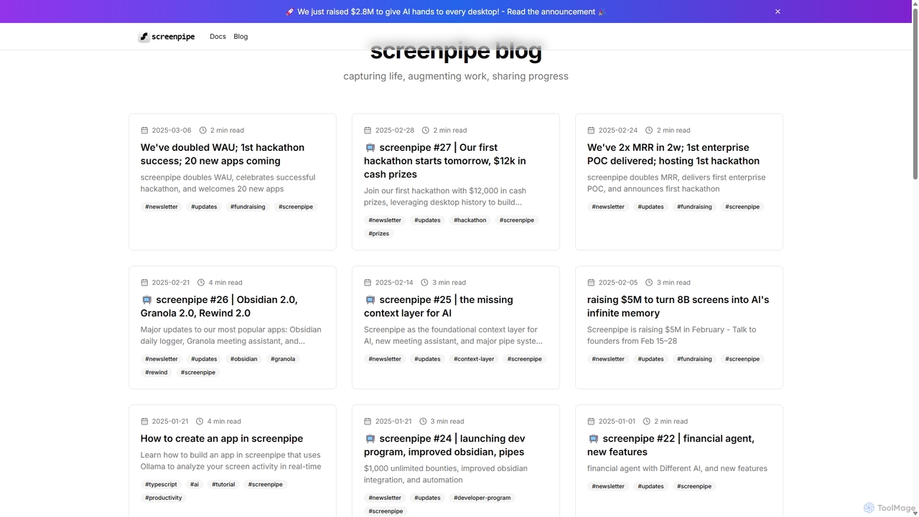
Task: Open the Docs menu item
Action: coord(218,37)
